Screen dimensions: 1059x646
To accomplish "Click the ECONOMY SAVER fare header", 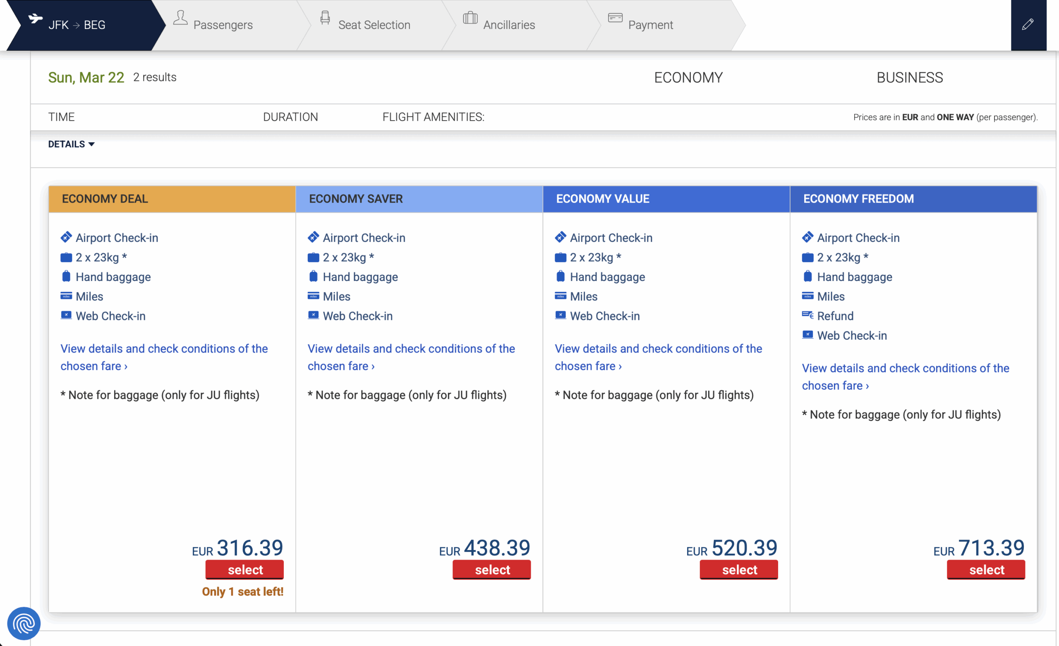I will click(419, 199).
